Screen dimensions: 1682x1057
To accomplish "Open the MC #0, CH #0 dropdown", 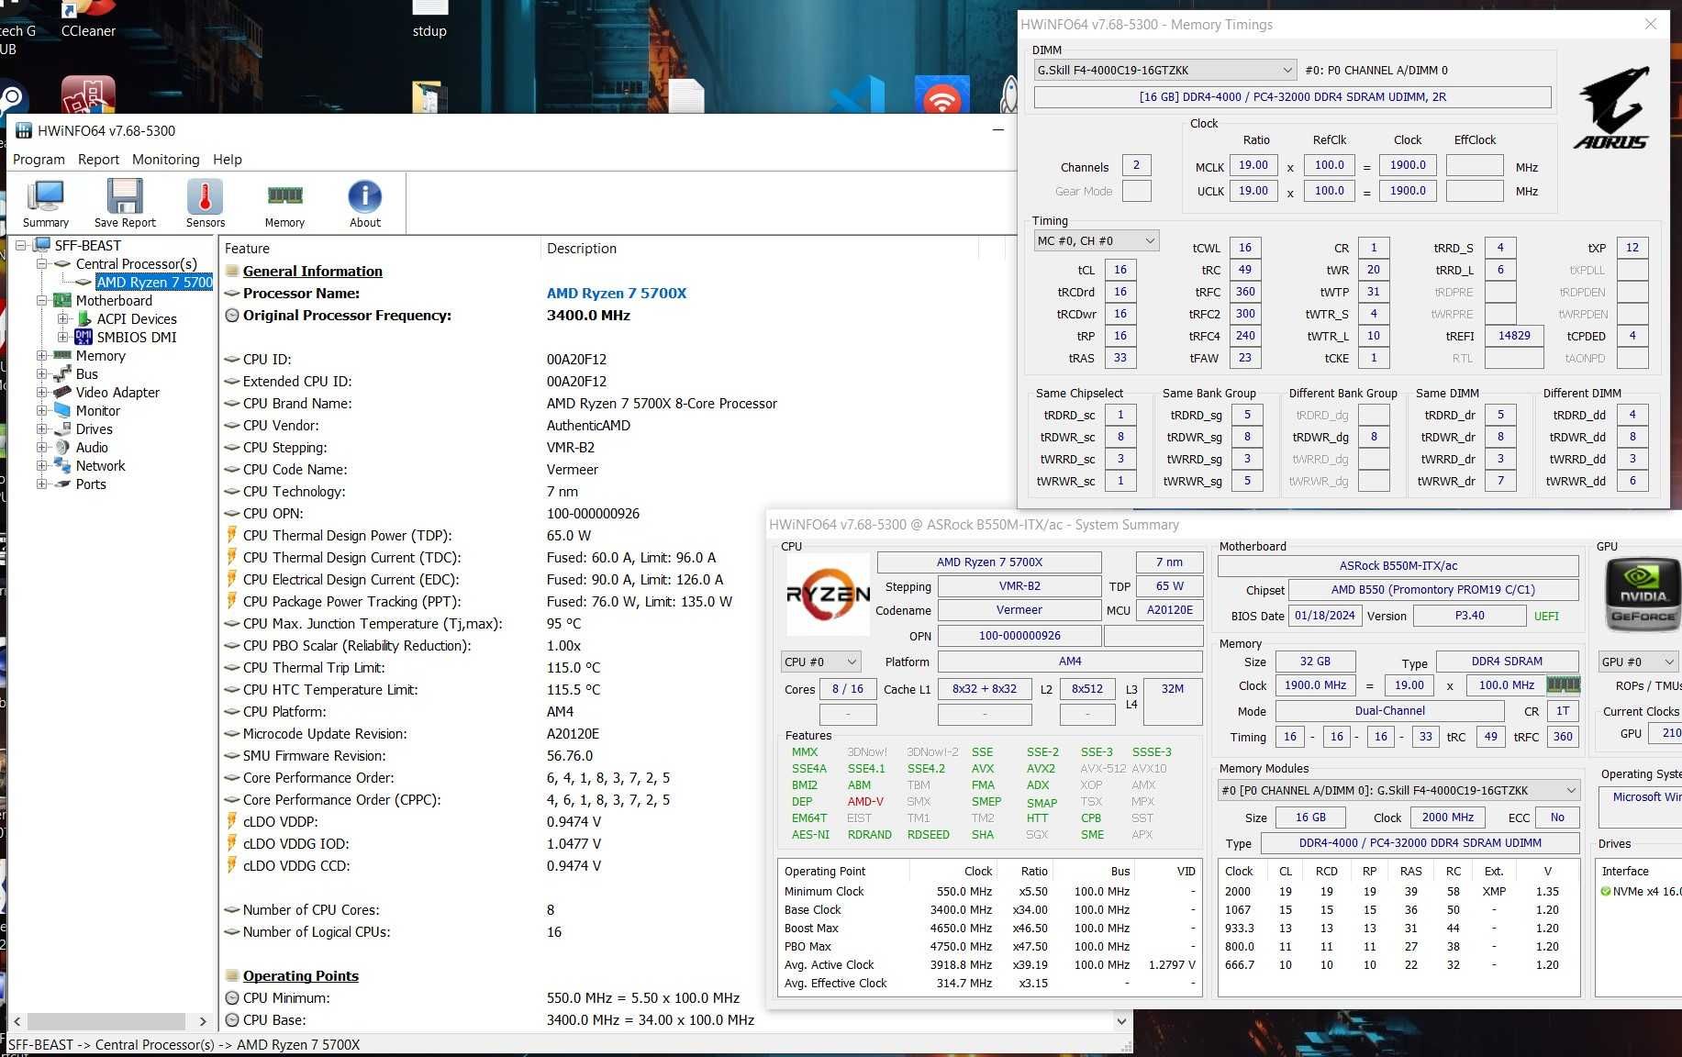I will (x=1096, y=240).
